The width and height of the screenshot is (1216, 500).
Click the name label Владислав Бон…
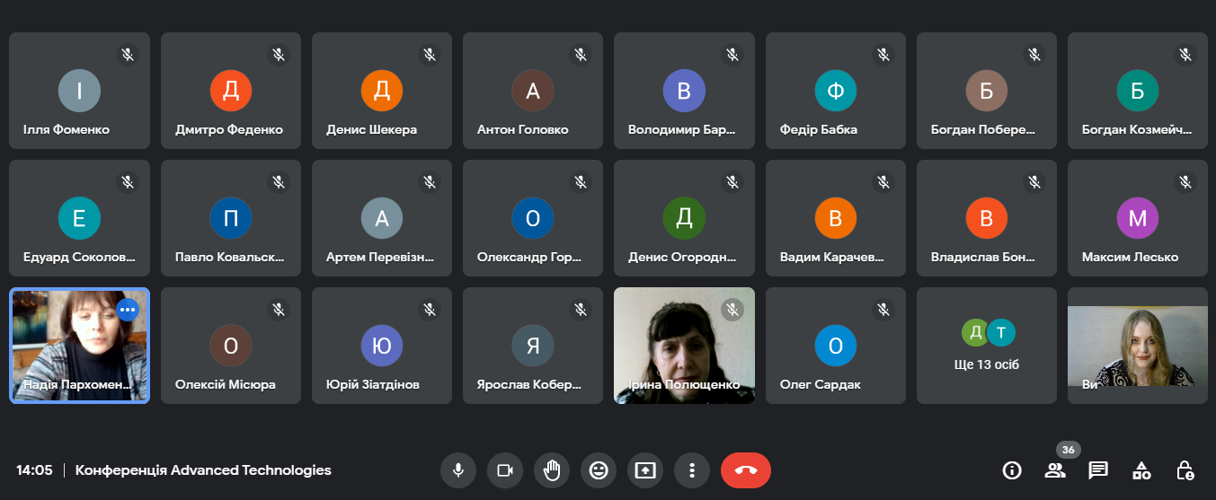pos(983,257)
